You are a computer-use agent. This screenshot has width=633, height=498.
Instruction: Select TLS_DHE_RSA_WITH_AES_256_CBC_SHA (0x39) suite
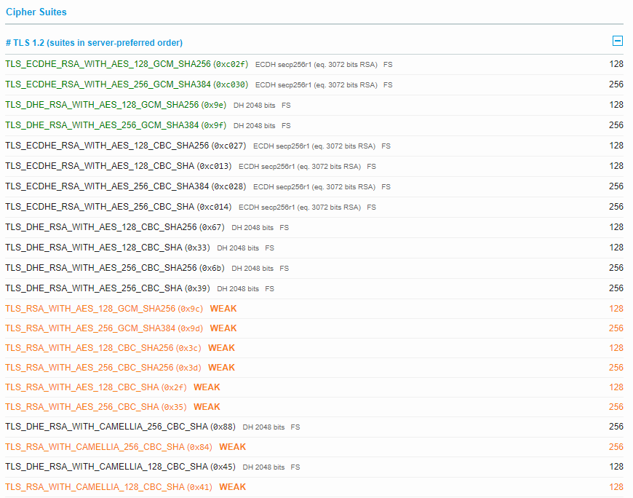[x=108, y=288]
